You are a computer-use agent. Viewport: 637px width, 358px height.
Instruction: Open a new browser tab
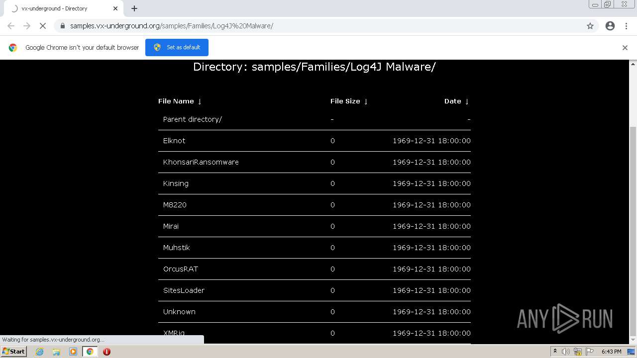[x=134, y=8]
